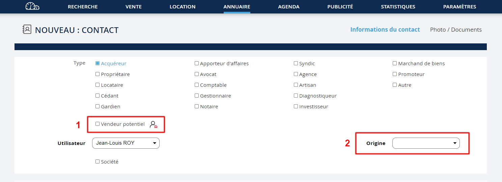Open the PARAMÈTRES menu
502x182 pixels.
pos(459,7)
